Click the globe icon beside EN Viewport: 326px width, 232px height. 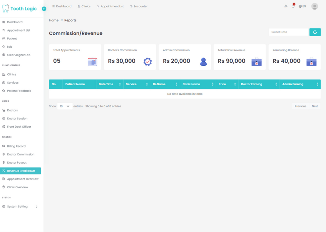300,6
